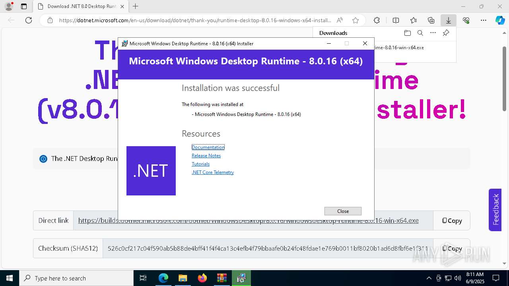This screenshot has height=286, width=509.
Task: Refresh the Edge page
Action: [x=29, y=20]
